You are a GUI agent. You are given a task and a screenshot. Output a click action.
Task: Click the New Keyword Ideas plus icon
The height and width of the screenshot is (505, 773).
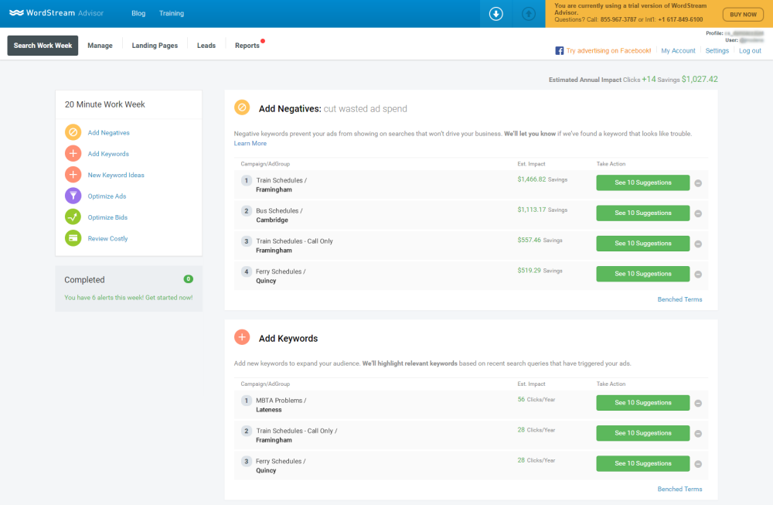pos(73,175)
